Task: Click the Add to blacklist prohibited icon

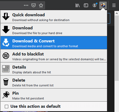Action: coord(6,56)
